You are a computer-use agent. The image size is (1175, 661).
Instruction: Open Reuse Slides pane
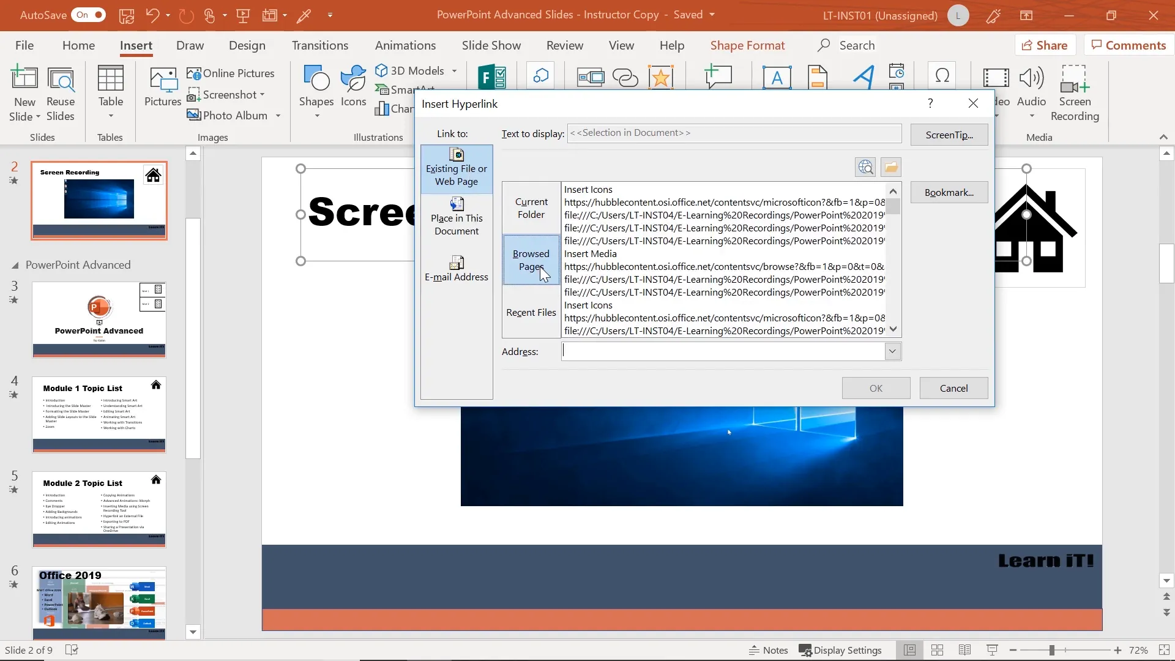click(61, 94)
